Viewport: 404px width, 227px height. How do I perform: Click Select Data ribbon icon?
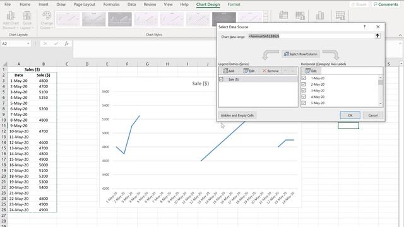point(300,15)
